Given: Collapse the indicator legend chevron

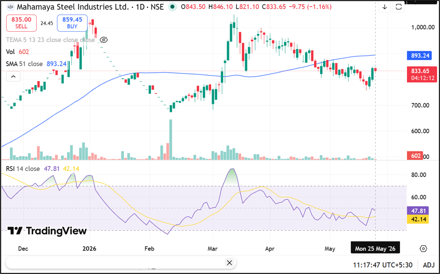Looking at the screenshot, I should pos(13,76).
